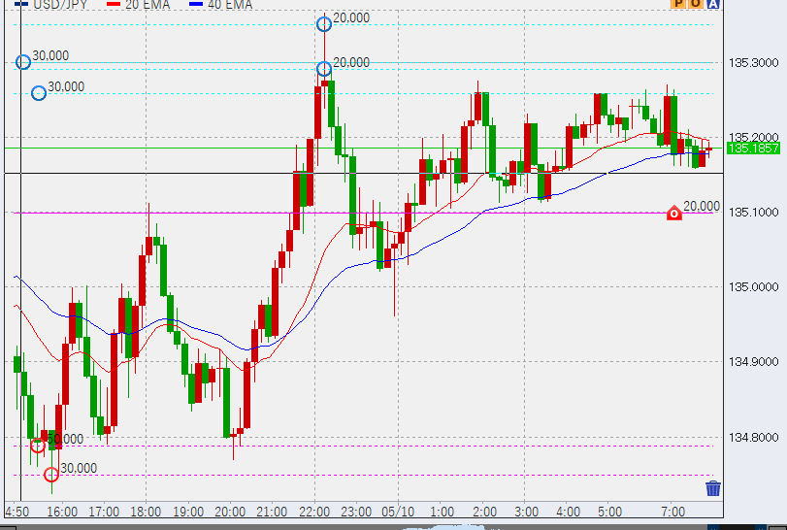Select red order circle just below 134.8000
The width and height of the screenshot is (787, 530).
coord(38,446)
